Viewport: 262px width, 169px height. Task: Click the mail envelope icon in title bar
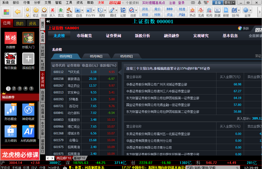point(193,3)
